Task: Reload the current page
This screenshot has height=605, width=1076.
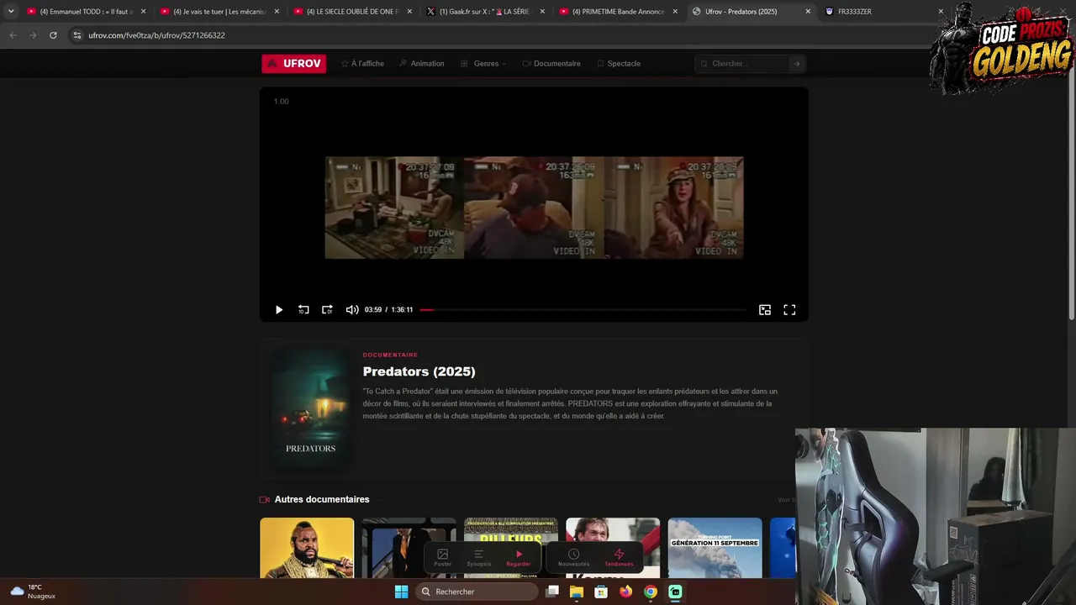Action: coord(53,35)
